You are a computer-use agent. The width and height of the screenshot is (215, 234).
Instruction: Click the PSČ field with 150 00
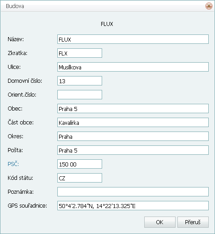[x=80, y=164]
